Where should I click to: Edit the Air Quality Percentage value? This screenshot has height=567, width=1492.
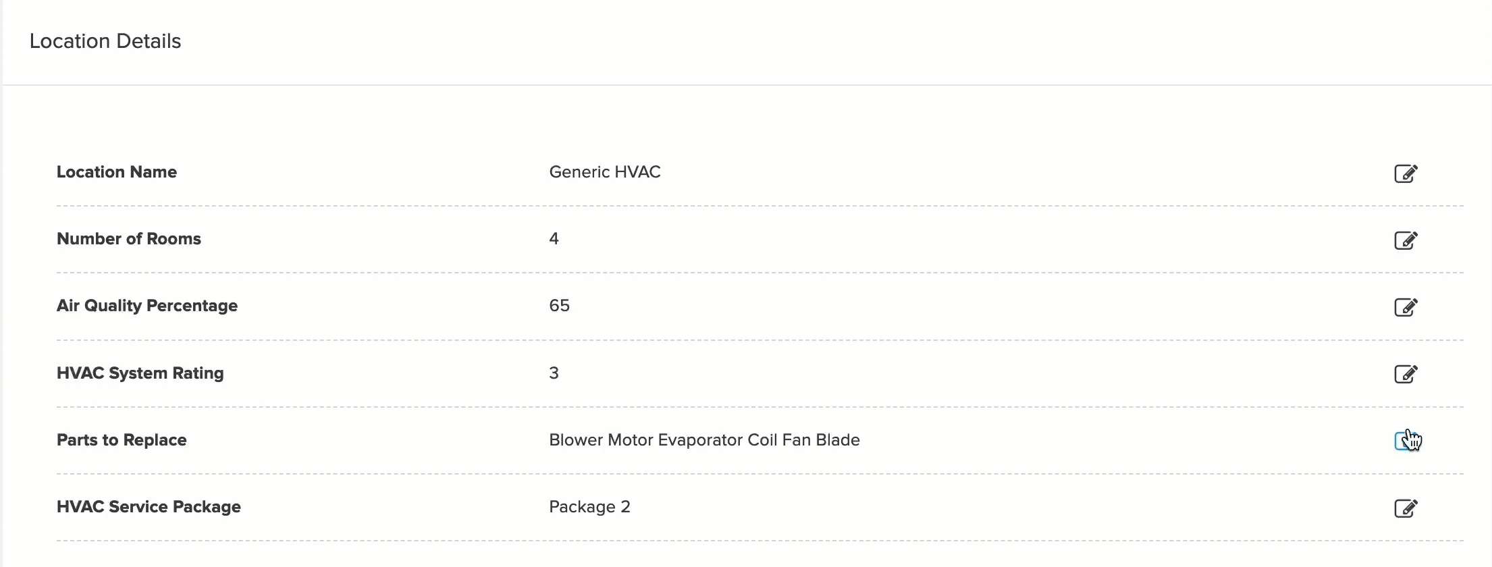point(1406,307)
